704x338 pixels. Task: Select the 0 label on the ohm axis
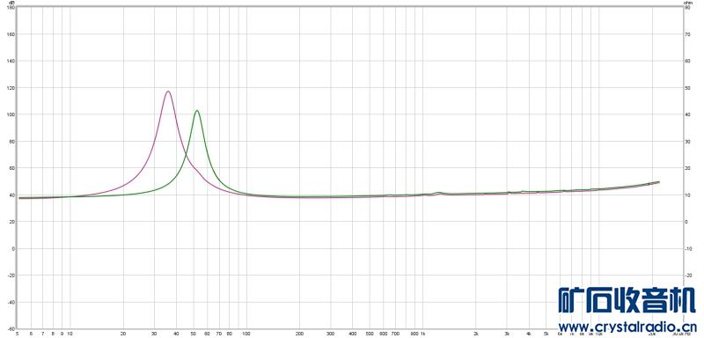pos(686,222)
